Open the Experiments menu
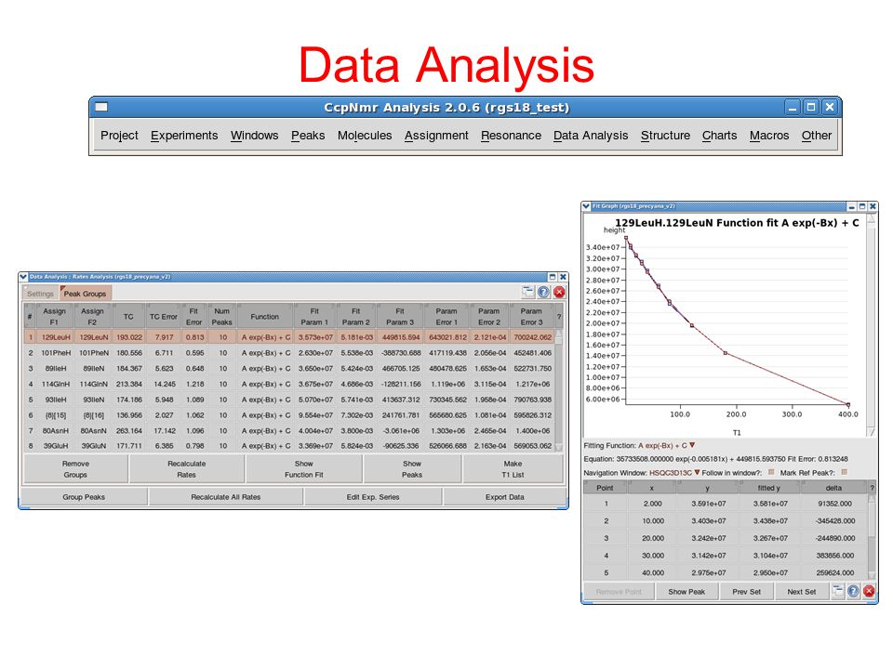Image resolution: width=893 pixels, height=669 pixels. (184, 136)
